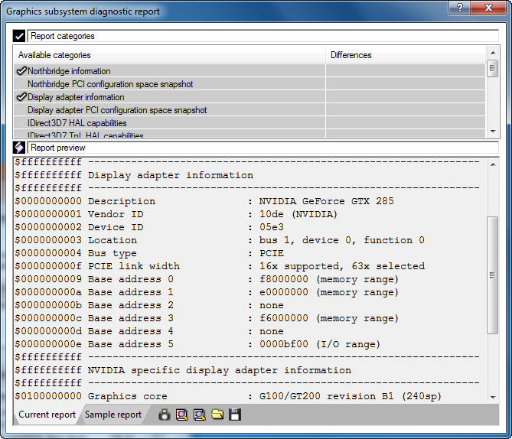Click the 'Display adapter information' preview heading
The height and width of the screenshot is (439, 512).
coord(171,175)
